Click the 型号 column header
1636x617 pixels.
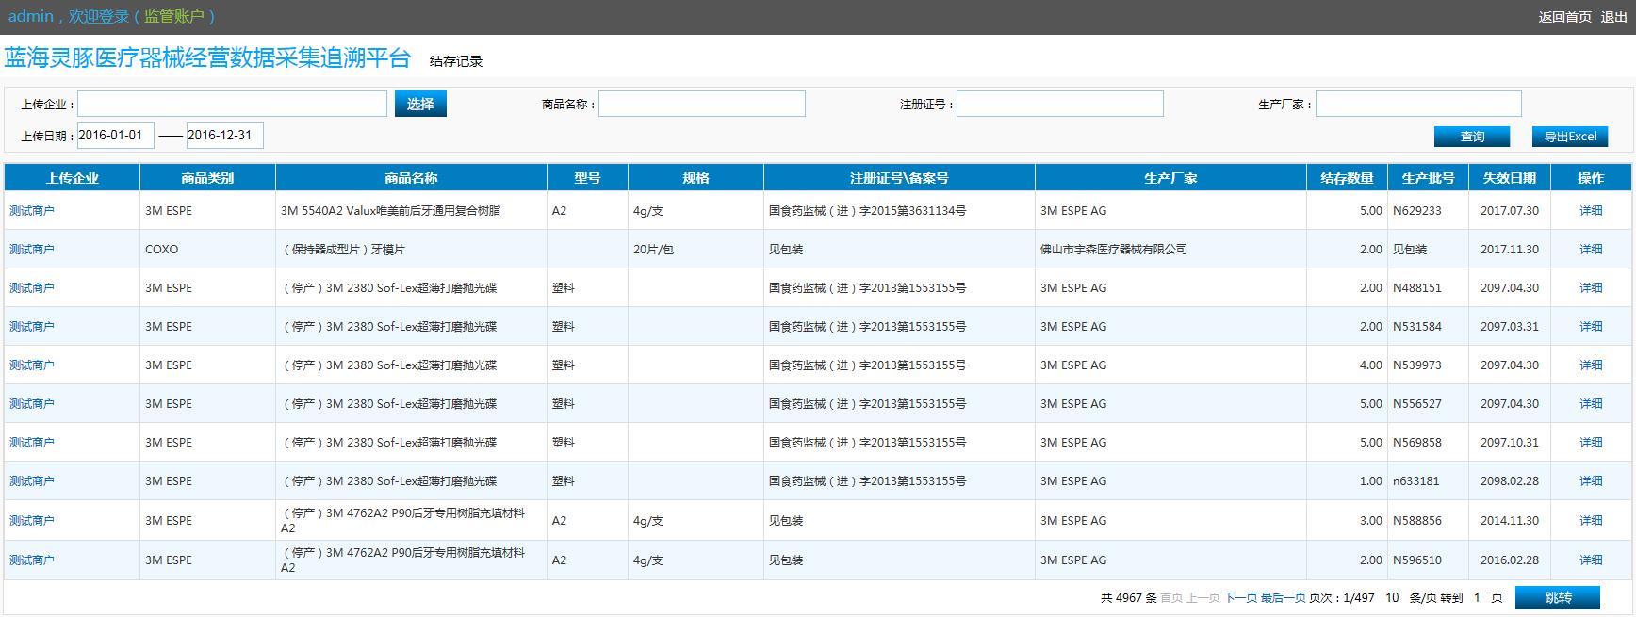pos(587,178)
